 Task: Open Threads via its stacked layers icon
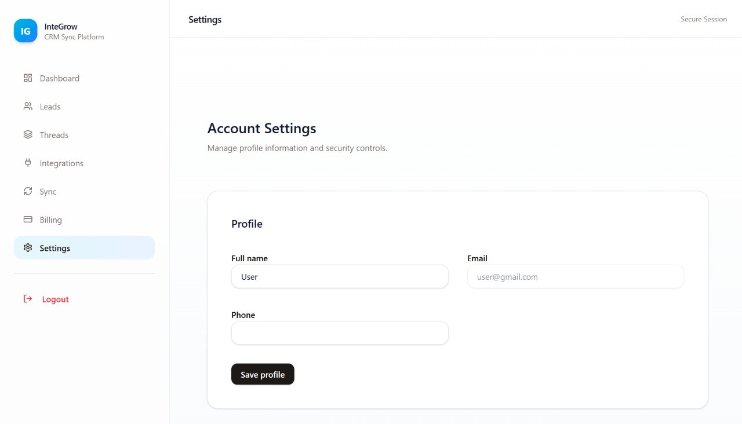click(x=28, y=134)
